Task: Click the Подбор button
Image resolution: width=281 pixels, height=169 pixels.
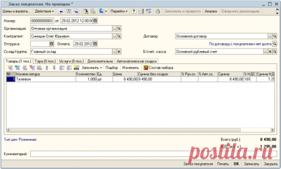Action: click(x=112, y=68)
